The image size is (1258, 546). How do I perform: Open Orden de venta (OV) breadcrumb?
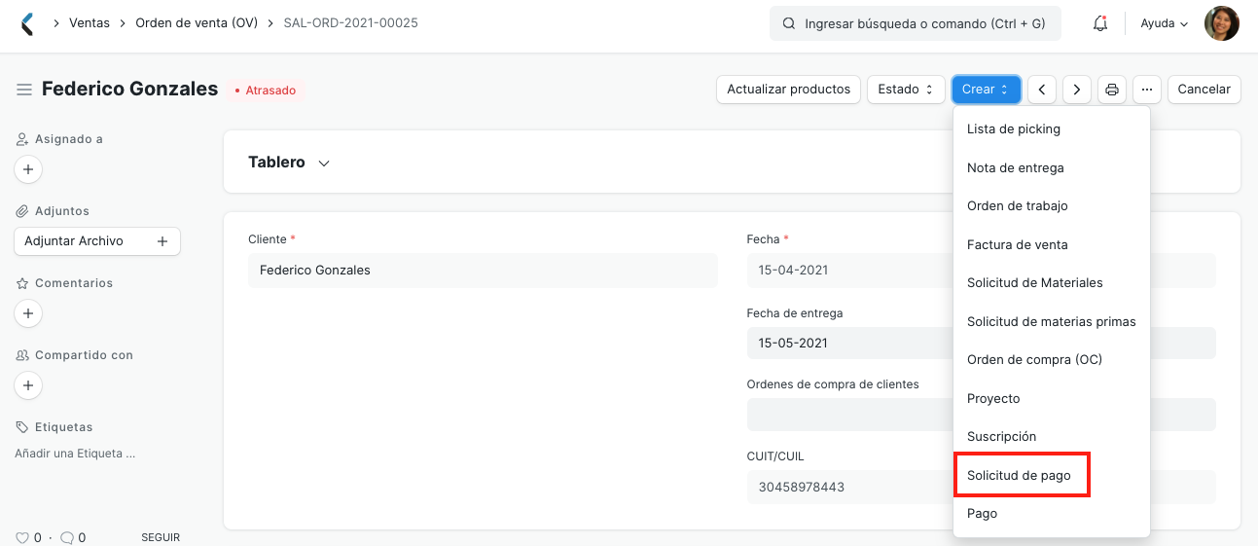point(197,22)
